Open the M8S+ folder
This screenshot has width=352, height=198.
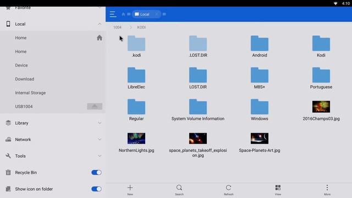[260, 78]
